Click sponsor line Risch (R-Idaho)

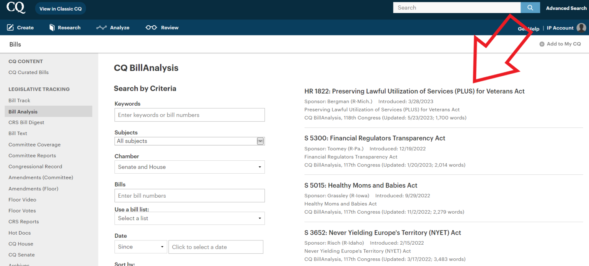[x=334, y=243]
